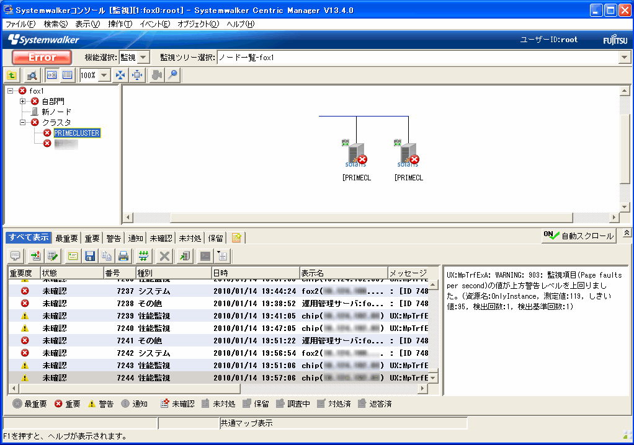
Task: Click the server with green arrow icon
Action: pos(185,256)
